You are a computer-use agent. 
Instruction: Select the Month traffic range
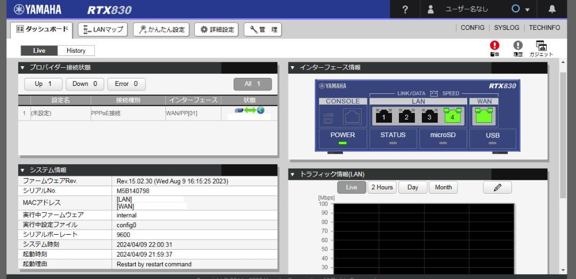[443, 187]
